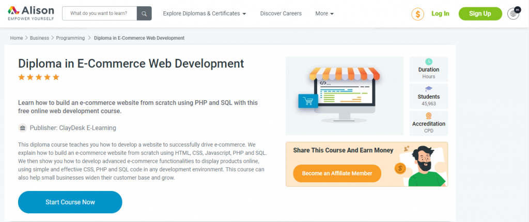The height and width of the screenshot is (222, 529).
Task: Click Home in the breadcrumb
Action: (16, 38)
